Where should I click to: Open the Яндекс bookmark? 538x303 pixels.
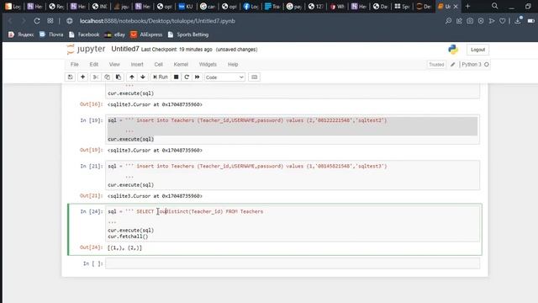[21, 35]
